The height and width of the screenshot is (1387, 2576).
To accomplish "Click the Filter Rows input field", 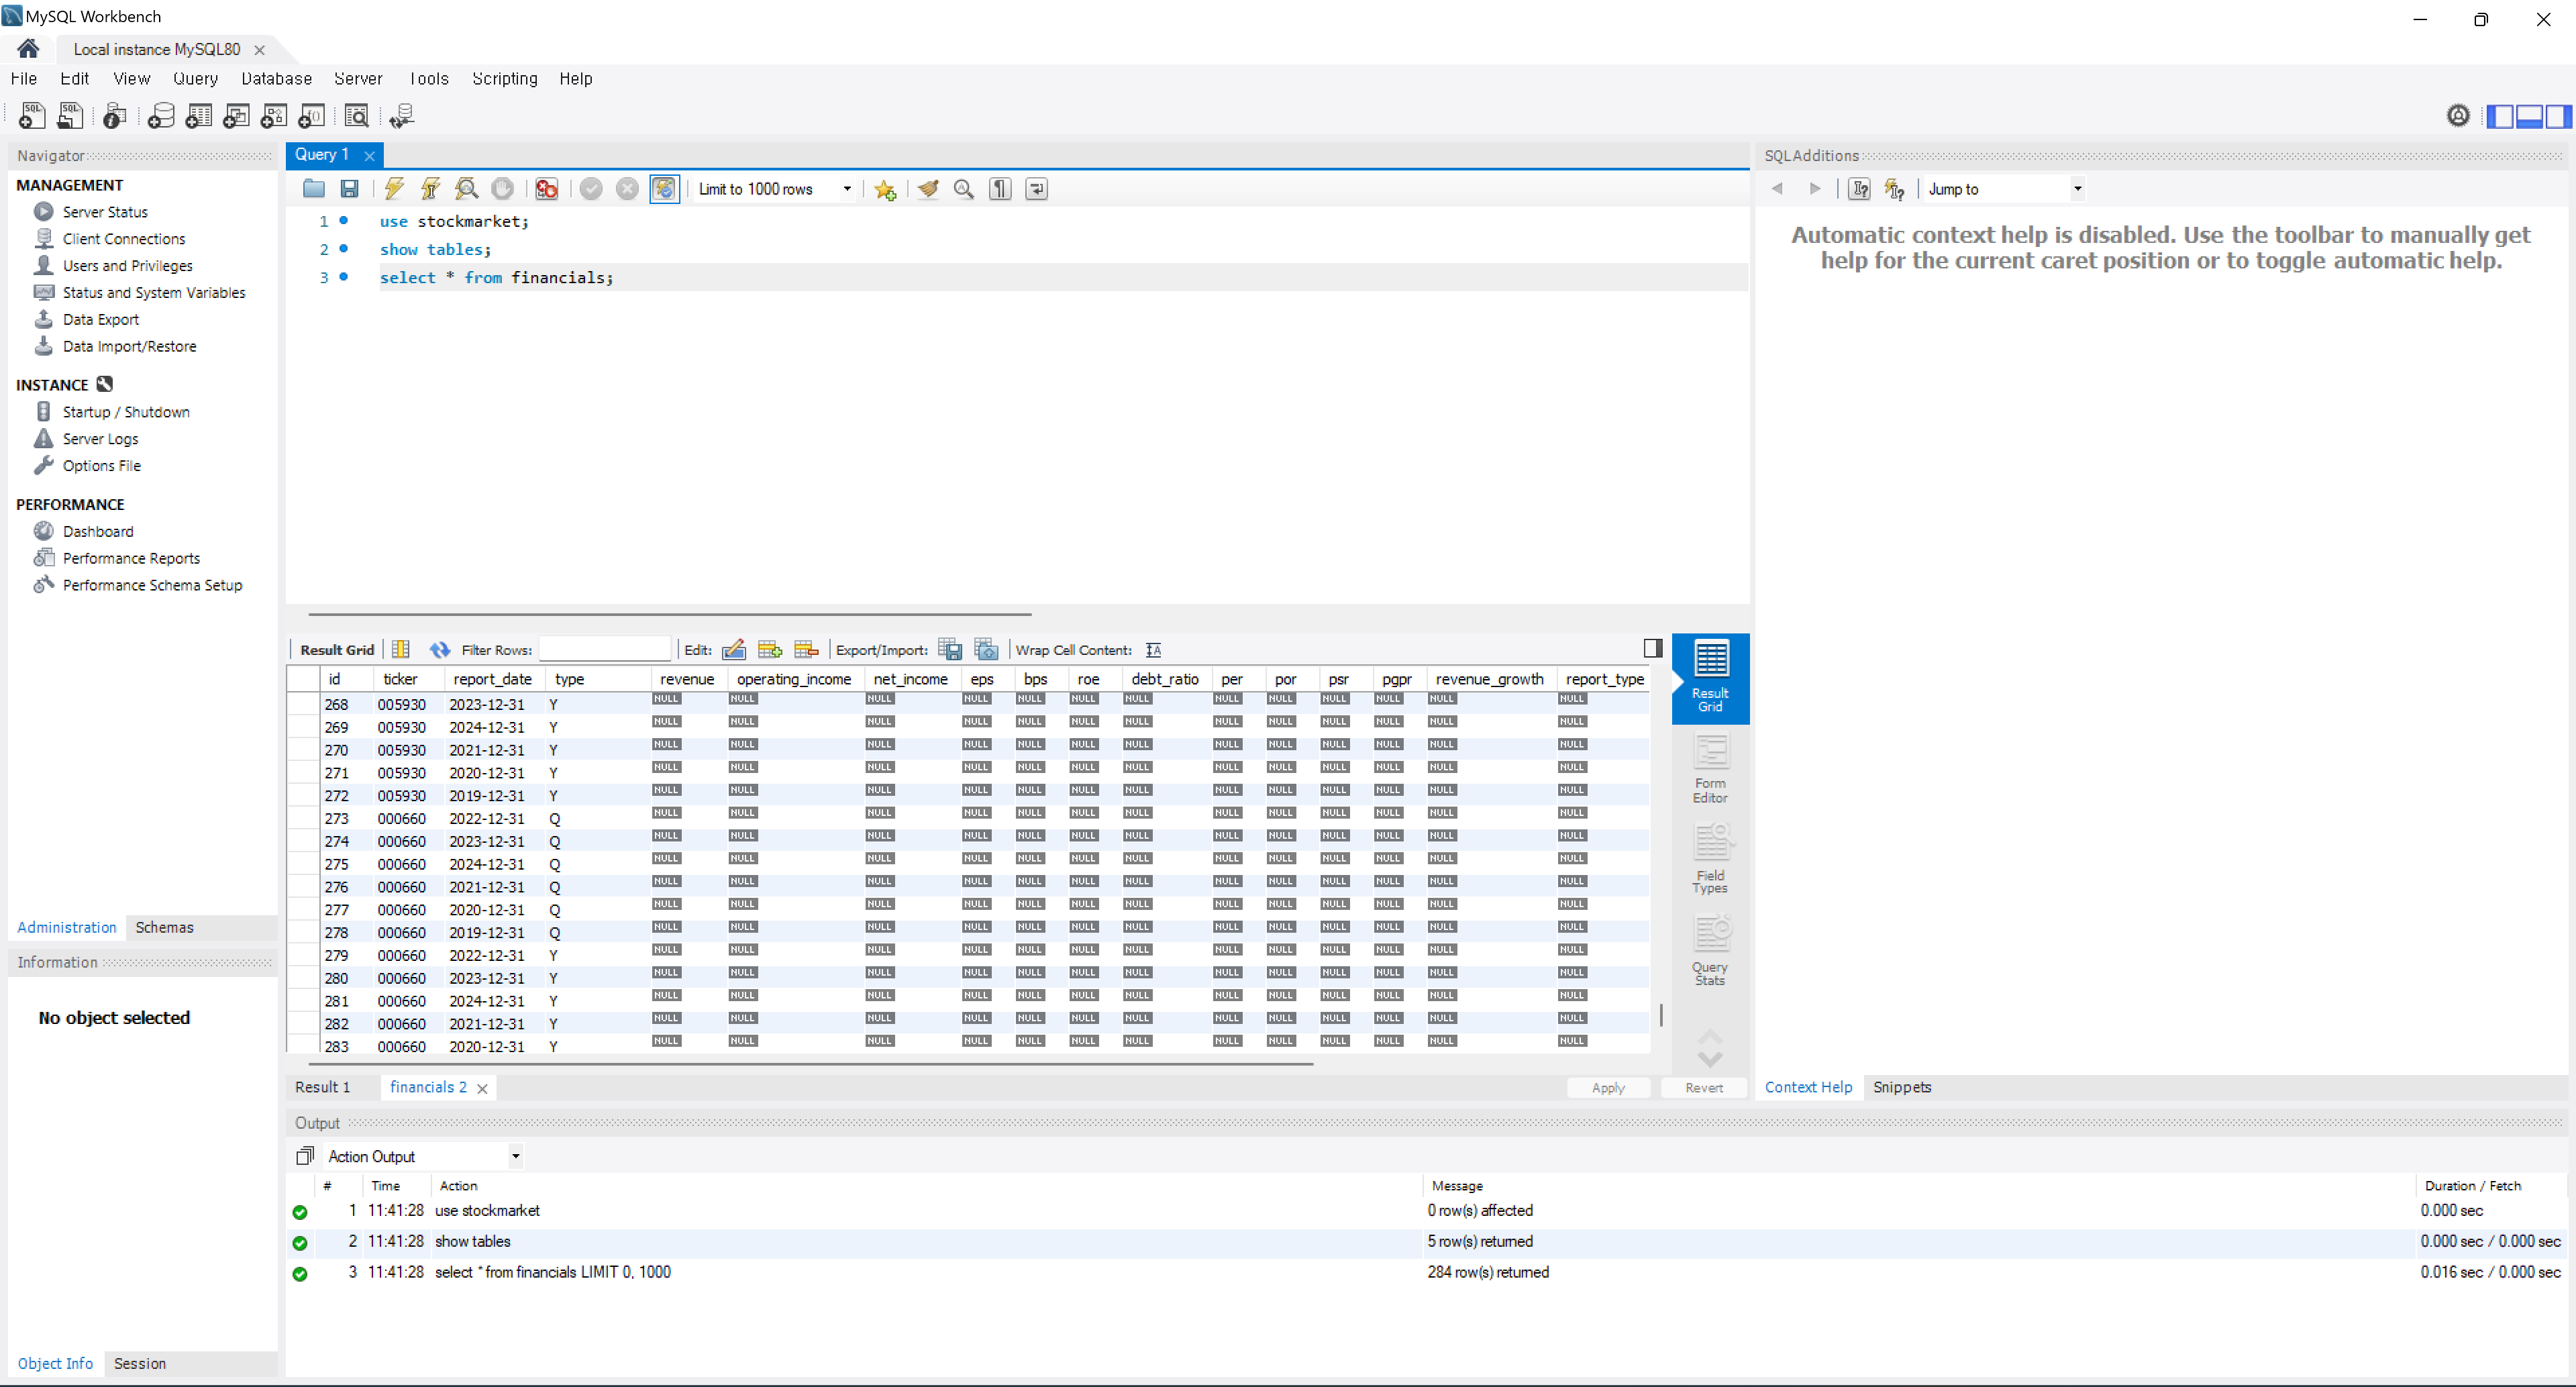I will [x=605, y=650].
